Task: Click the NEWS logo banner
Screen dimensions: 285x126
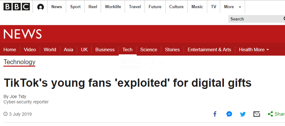Action: pyautogui.click(x=23, y=34)
